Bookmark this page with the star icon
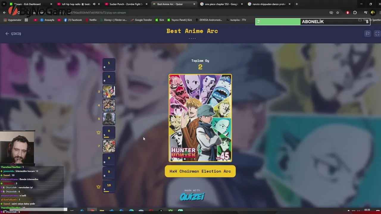Viewport: 381px width, 214px height. point(338,12)
